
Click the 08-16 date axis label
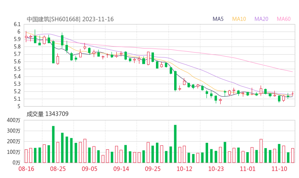(x=26, y=169)
